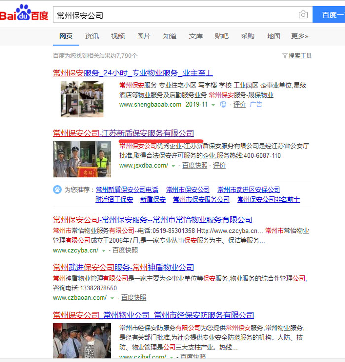Expand dropdown arrow next to jsxdba.com
This screenshot has width=345, height=362.
pyautogui.click(x=173, y=166)
